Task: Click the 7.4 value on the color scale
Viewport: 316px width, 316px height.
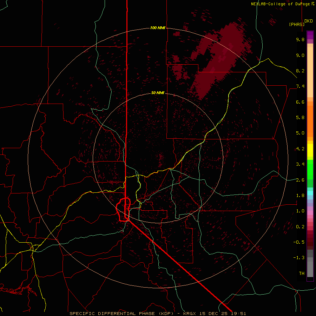Action: pyautogui.click(x=300, y=86)
